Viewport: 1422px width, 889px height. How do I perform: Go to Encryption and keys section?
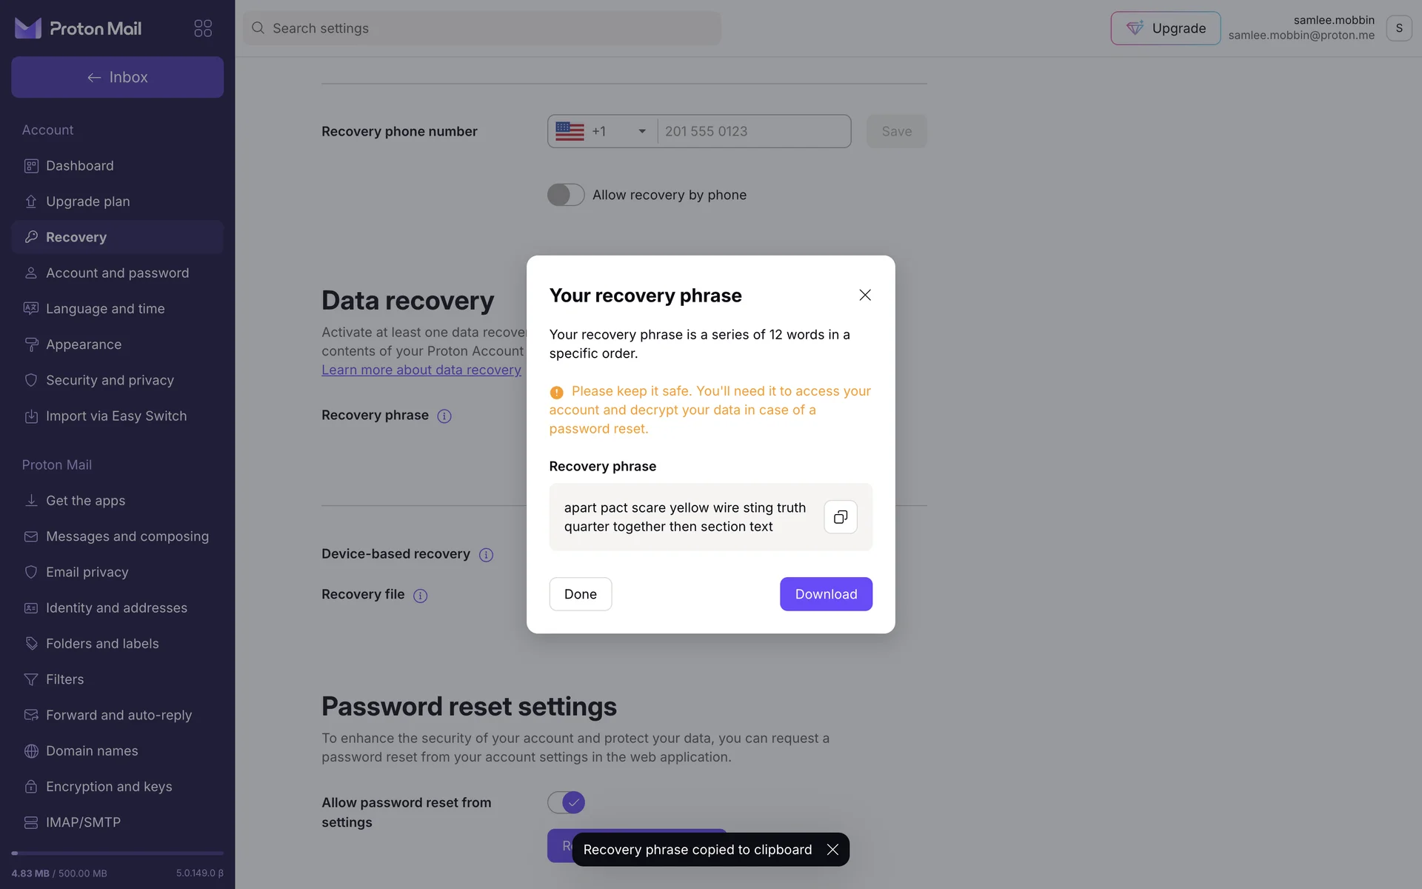tap(109, 787)
